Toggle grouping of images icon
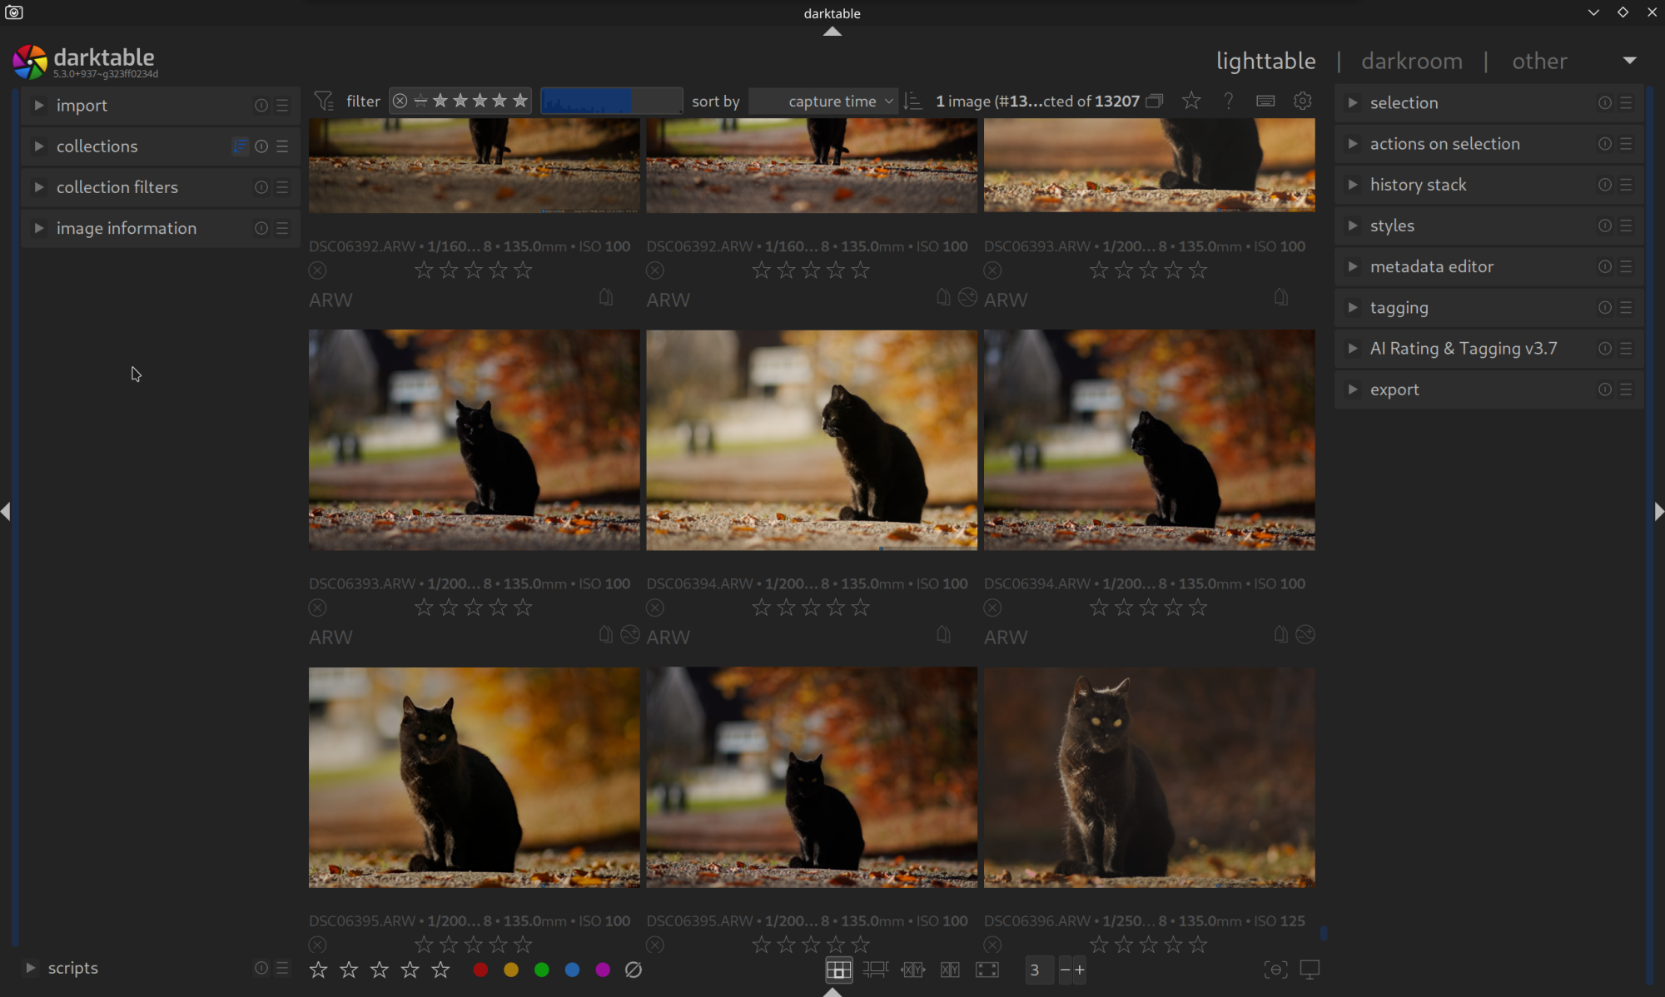This screenshot has width=1665, height=997. tap(1155, 101)
